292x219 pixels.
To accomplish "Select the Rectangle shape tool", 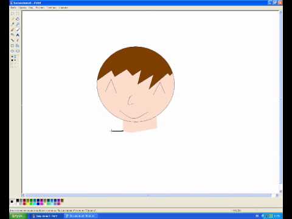I will click(x=12, y=46).
